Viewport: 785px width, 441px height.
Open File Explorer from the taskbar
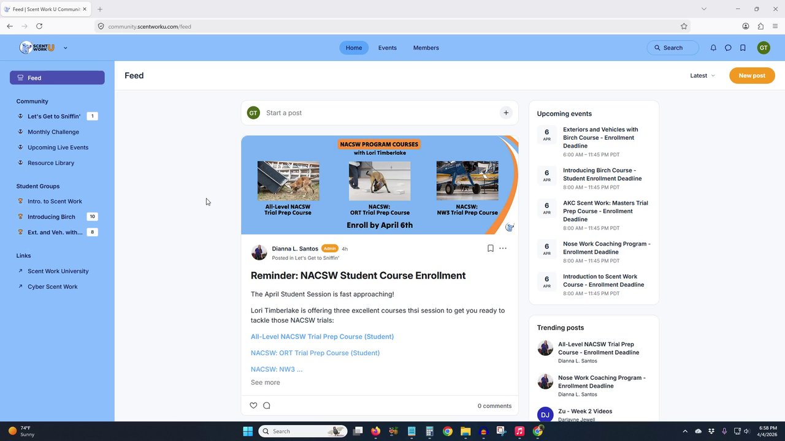pyautogui.click(x=465, y=431)
